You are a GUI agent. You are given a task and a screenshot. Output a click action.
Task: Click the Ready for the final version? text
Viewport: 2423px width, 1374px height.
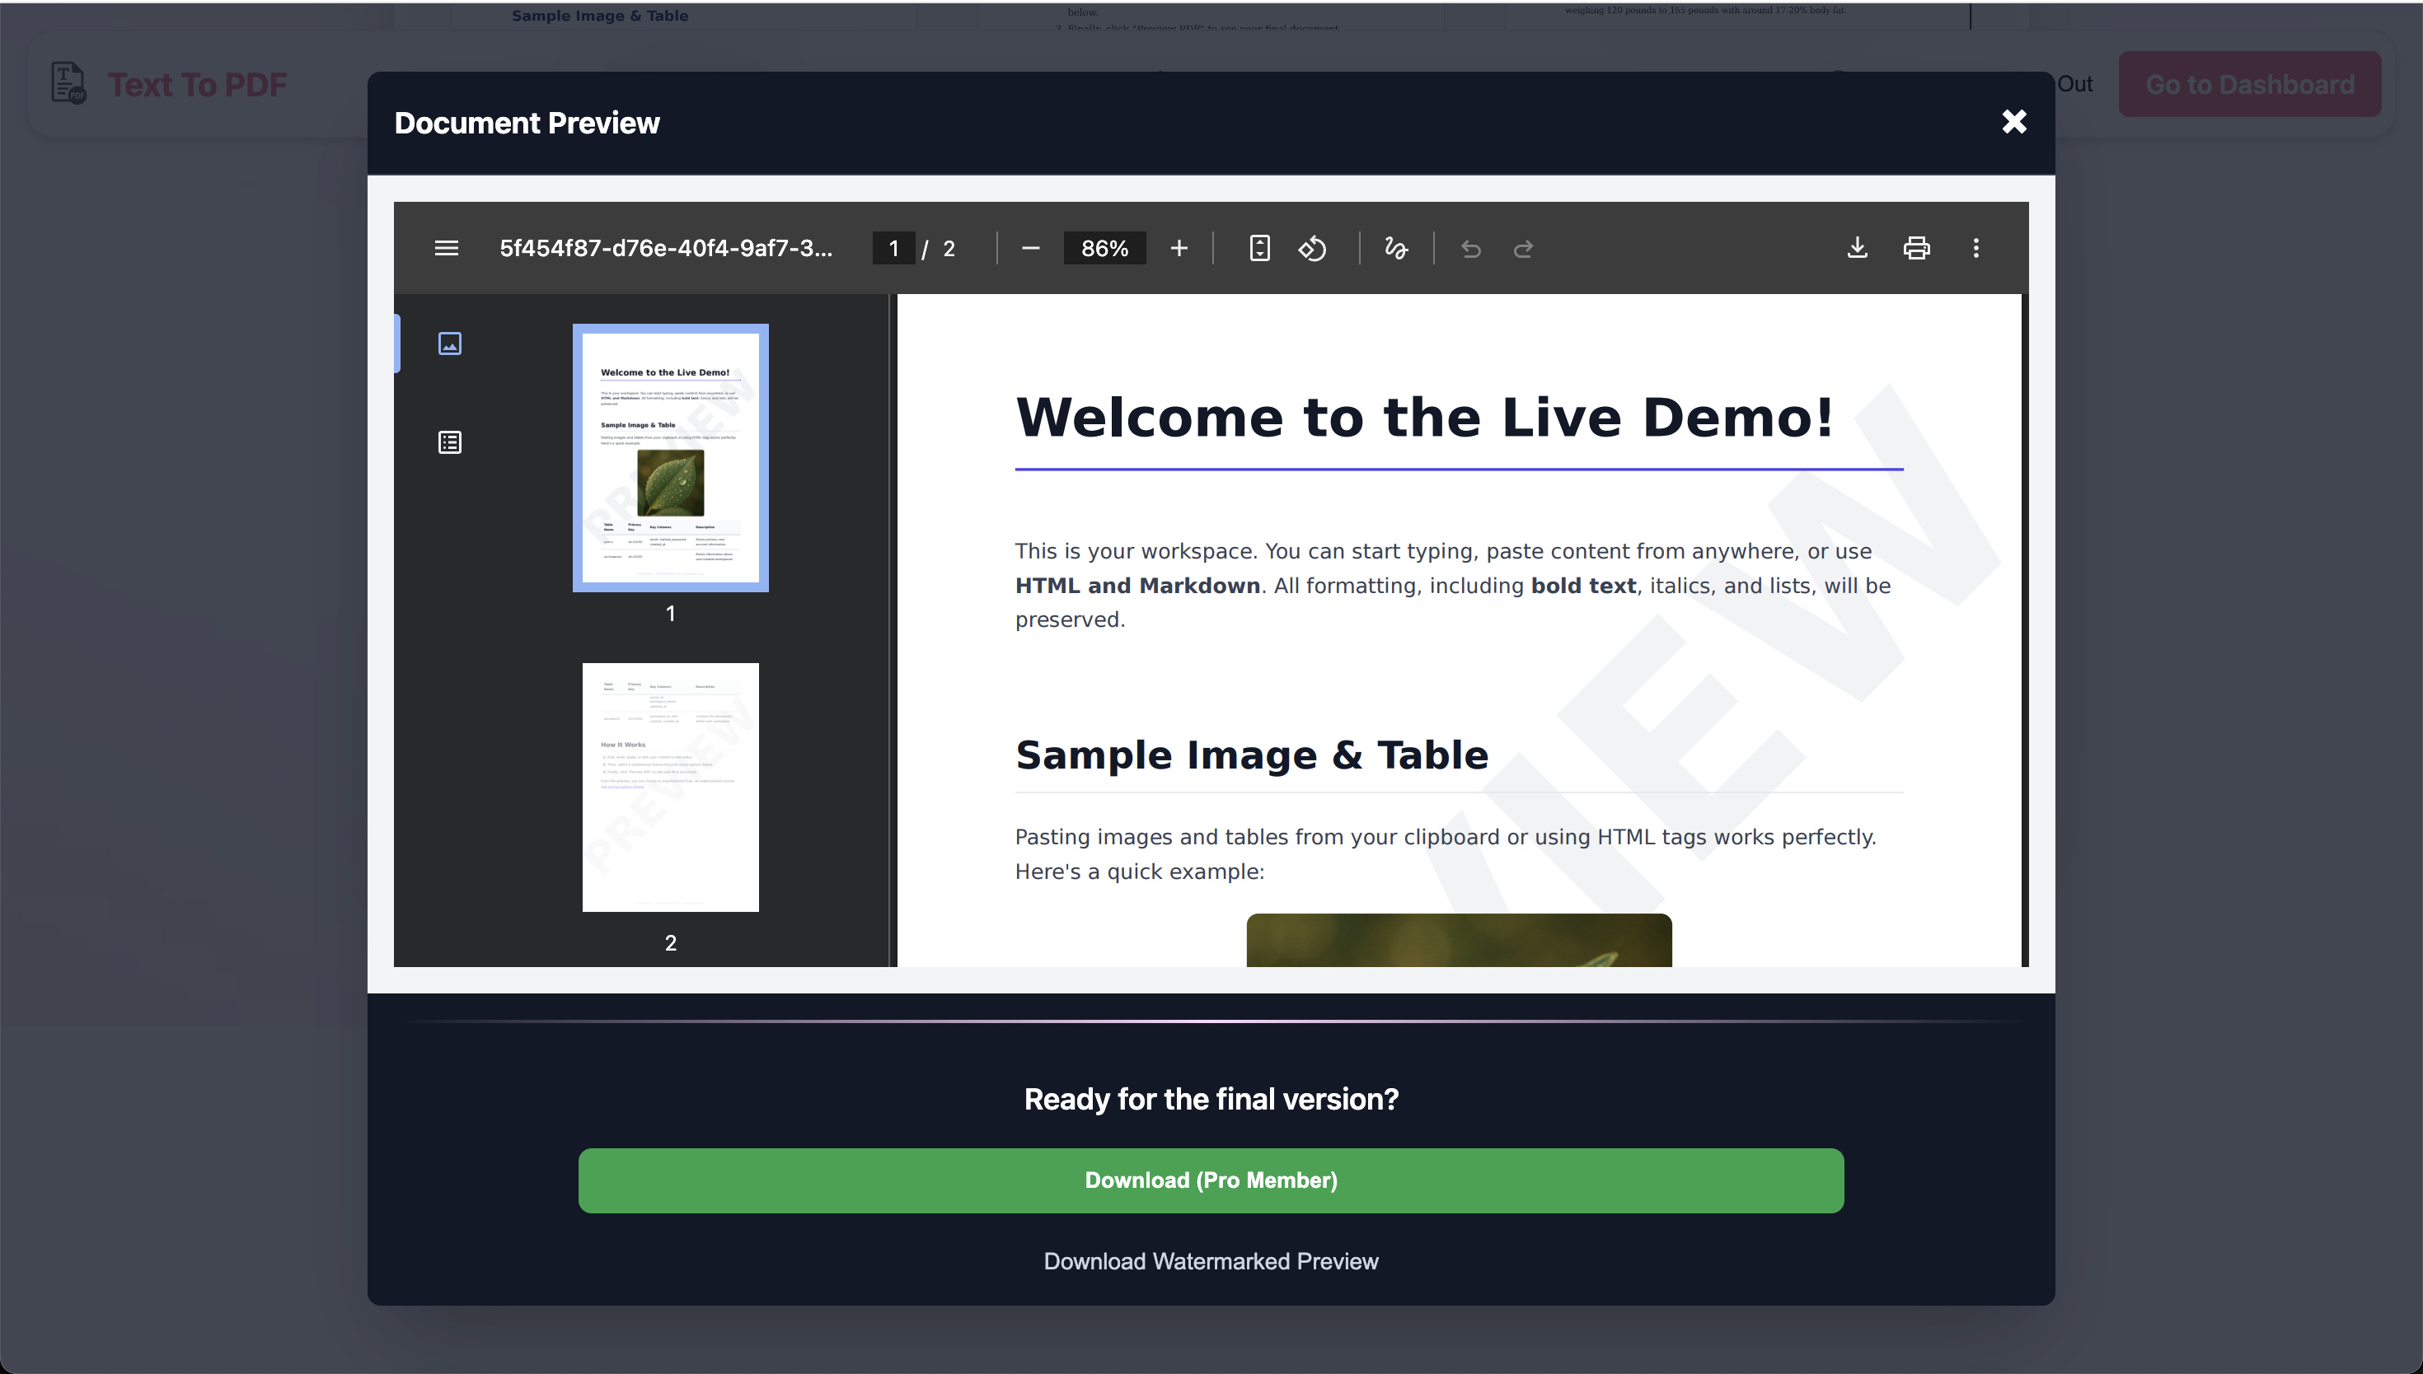[1211, 1100]
